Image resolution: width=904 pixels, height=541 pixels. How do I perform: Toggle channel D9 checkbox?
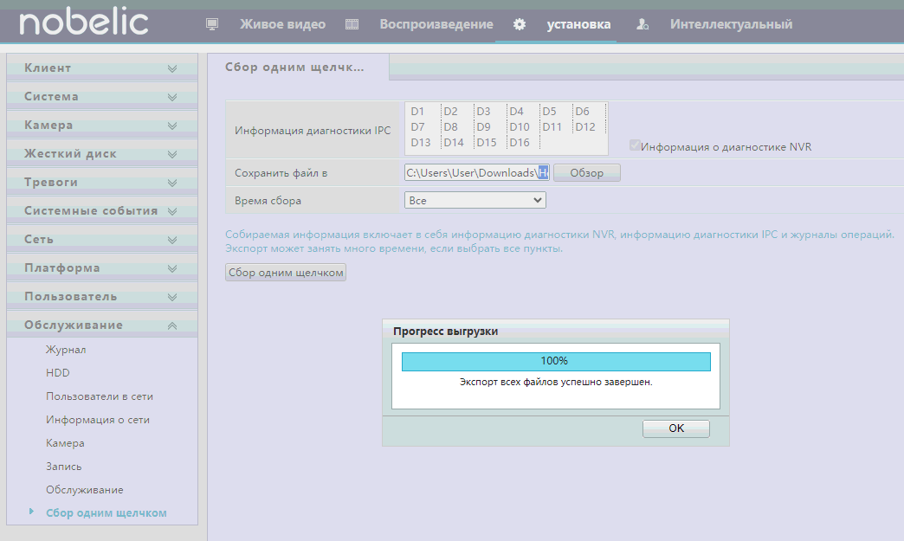click(483, 126)
